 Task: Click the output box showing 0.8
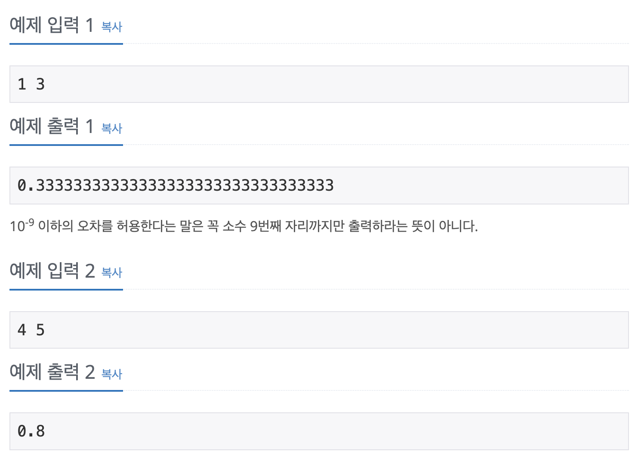click(319, 431)
